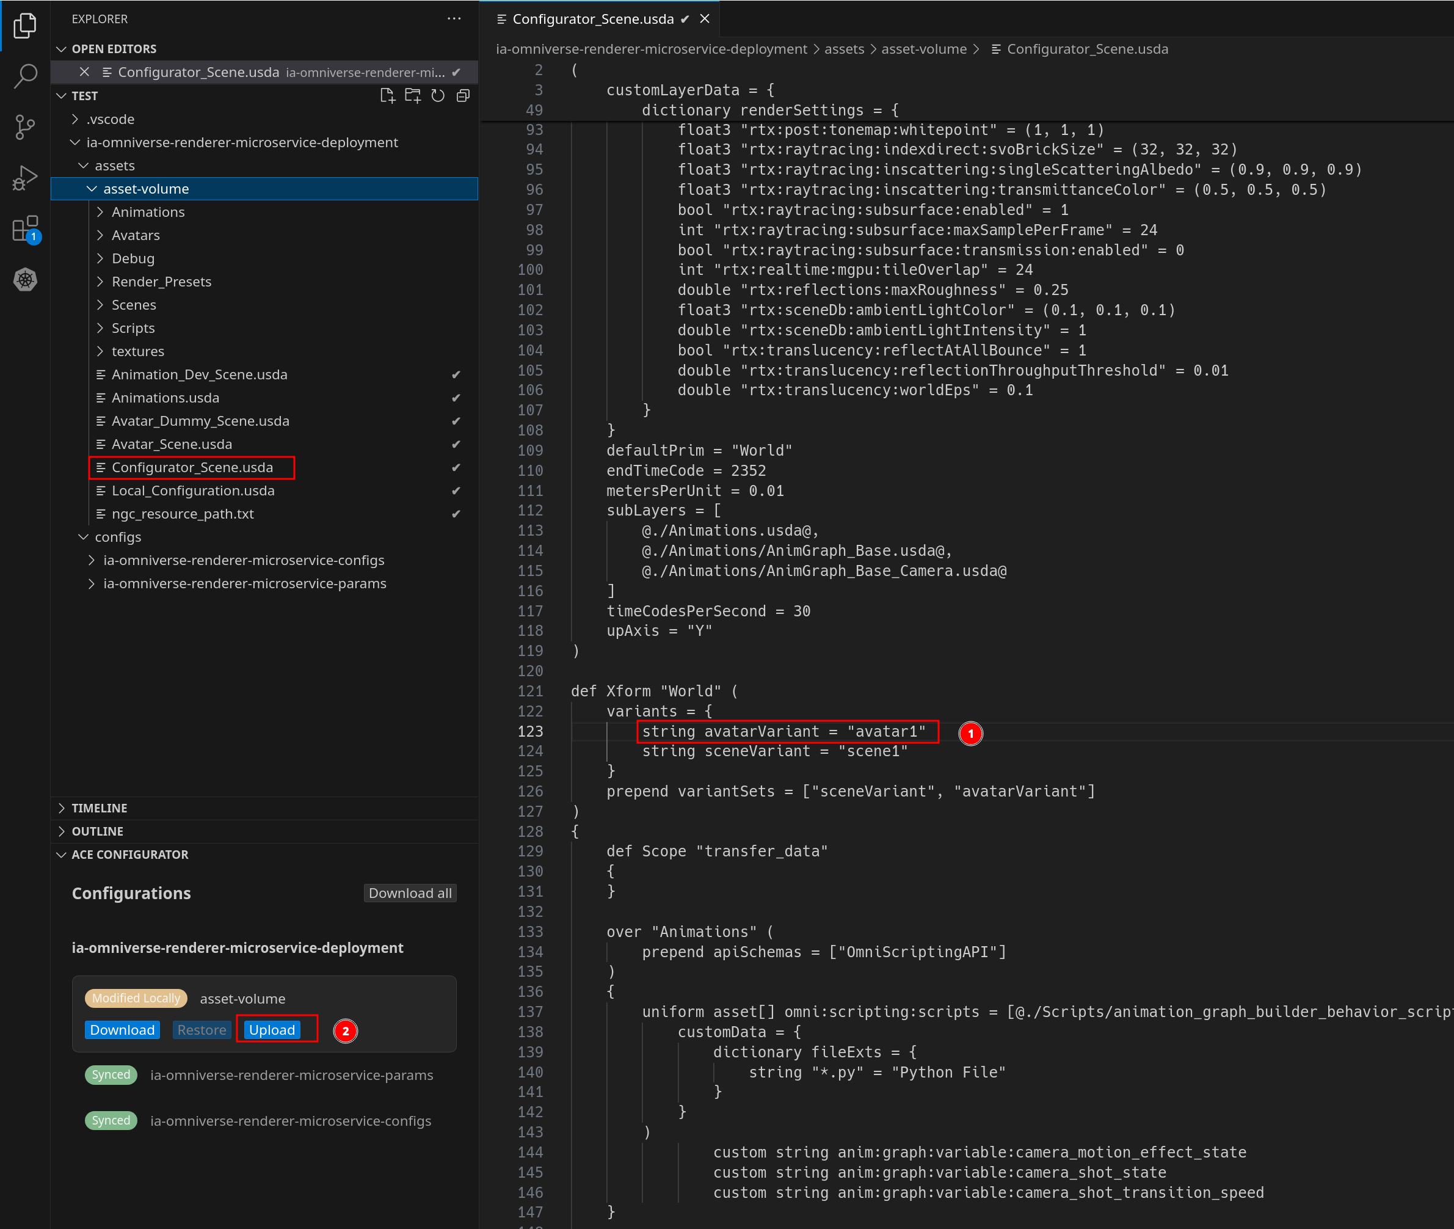Close Configurator_Scene.usda in Open Editors list
The width and height of the screenshot is (1454, 1229).
pyautogui.click(x=84, y=71)
